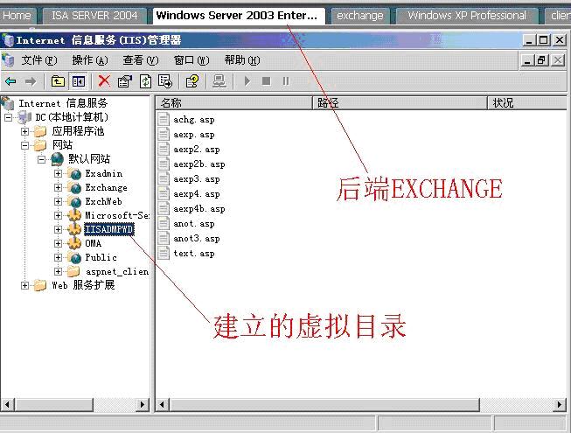Select achg.asp file

click(x=194, y=120)
